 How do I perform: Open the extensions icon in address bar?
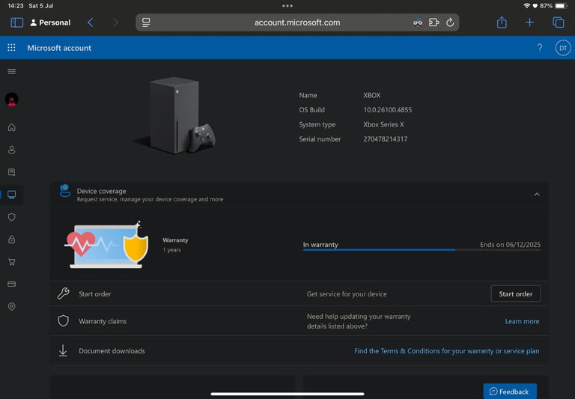[434, 22]
